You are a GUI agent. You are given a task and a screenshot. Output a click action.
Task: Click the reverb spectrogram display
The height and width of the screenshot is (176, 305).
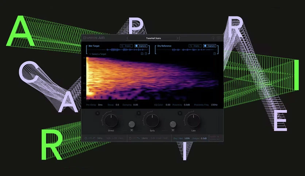pyautogui.click(x=153, y=79)
